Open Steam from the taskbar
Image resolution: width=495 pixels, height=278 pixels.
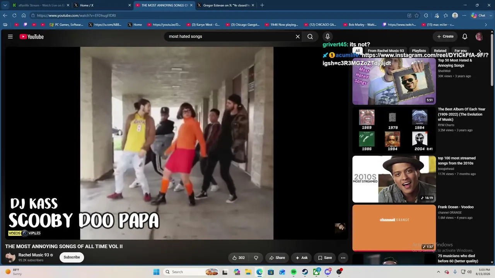coord(305,272)
